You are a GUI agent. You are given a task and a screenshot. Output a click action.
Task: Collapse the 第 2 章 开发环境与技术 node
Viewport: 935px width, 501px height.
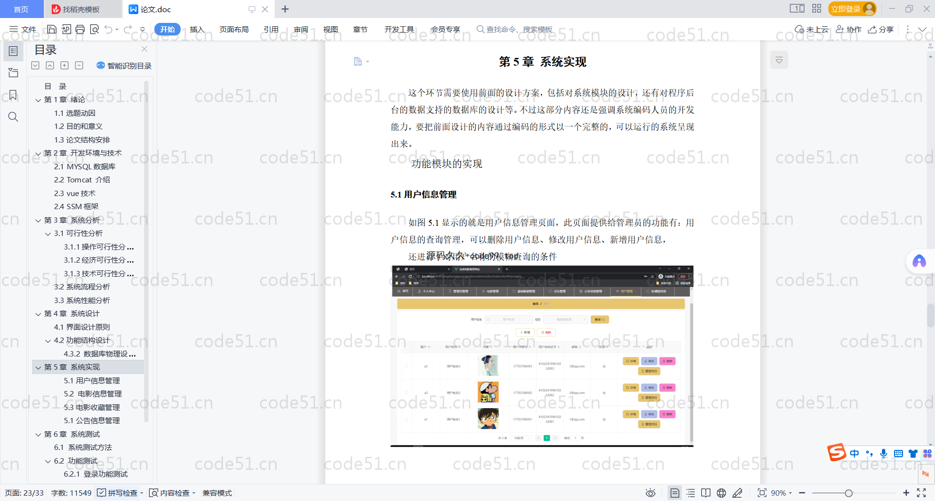click(38, 153)
